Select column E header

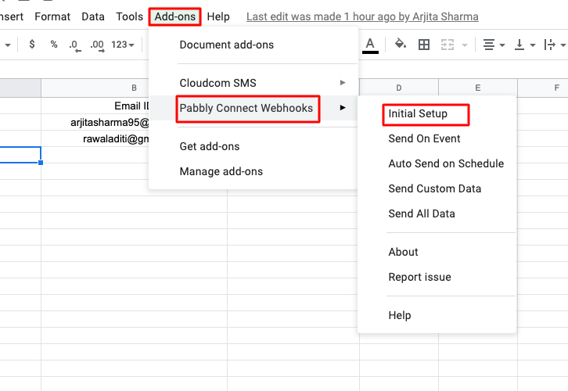click(x=478, y=88)
